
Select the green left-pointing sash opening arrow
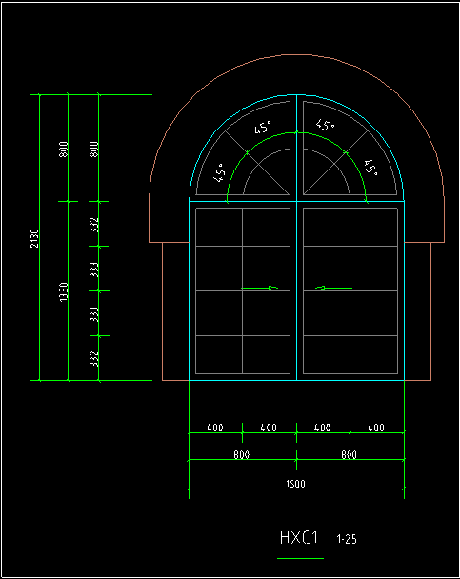click(x=333, y=288)
